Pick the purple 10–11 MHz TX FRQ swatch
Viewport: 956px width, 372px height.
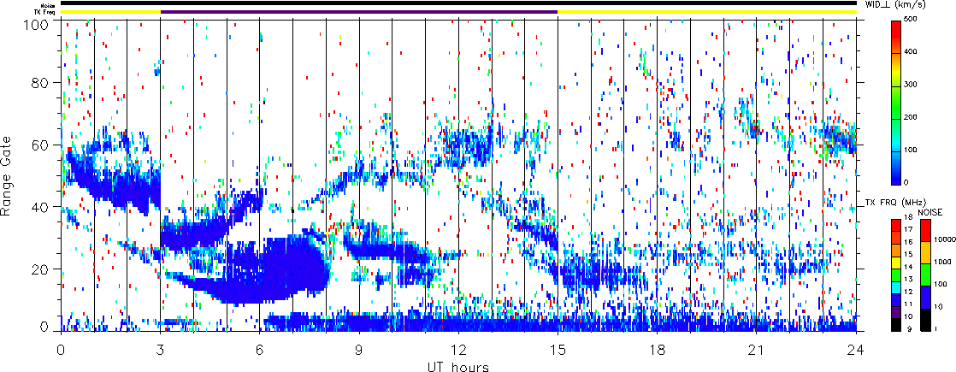coord(895,312)
